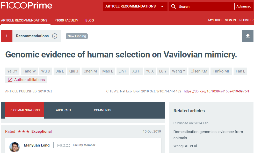Click the search magnifier icon
This screenshot has width=254, height=153.
[173, 6]
